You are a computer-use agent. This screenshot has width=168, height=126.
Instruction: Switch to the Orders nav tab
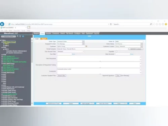(x=42, y=34)
